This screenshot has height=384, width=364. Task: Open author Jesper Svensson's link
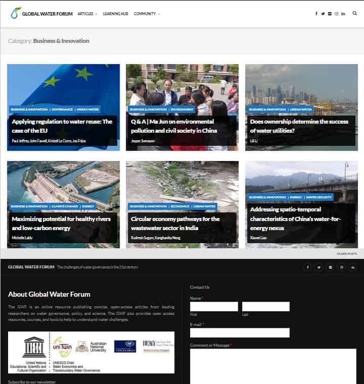pos(143,141)
